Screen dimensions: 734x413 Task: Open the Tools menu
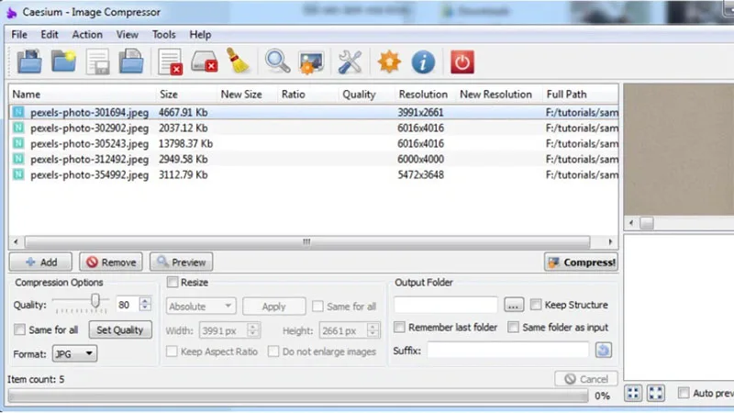[164, 35]
